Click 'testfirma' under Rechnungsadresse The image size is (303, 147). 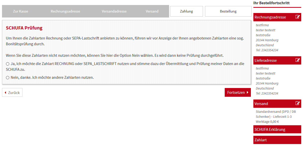262,25
